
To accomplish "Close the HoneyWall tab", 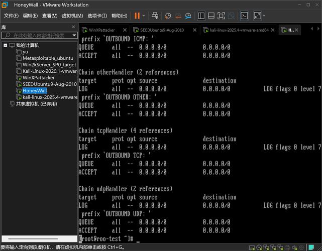I will pos(296,30).
